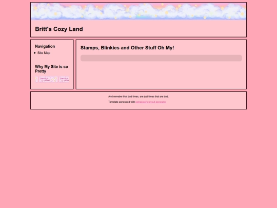Click the Britt's Cozy Land site title
Viewport: 277px width, 208px height.
pos(59,29)
